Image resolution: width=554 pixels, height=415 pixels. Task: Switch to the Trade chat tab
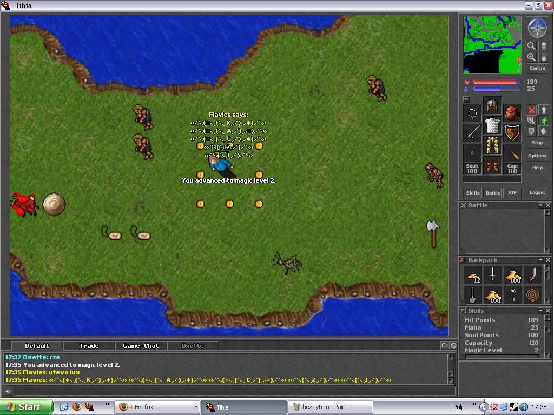[x=89, y=346]
